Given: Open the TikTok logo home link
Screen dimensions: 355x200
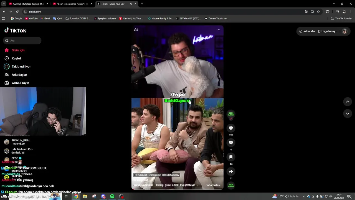Looking at the screenshot, I should (15, 30).
